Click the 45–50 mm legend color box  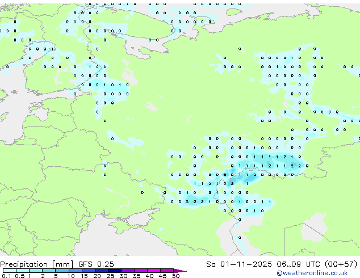[167, 271]
